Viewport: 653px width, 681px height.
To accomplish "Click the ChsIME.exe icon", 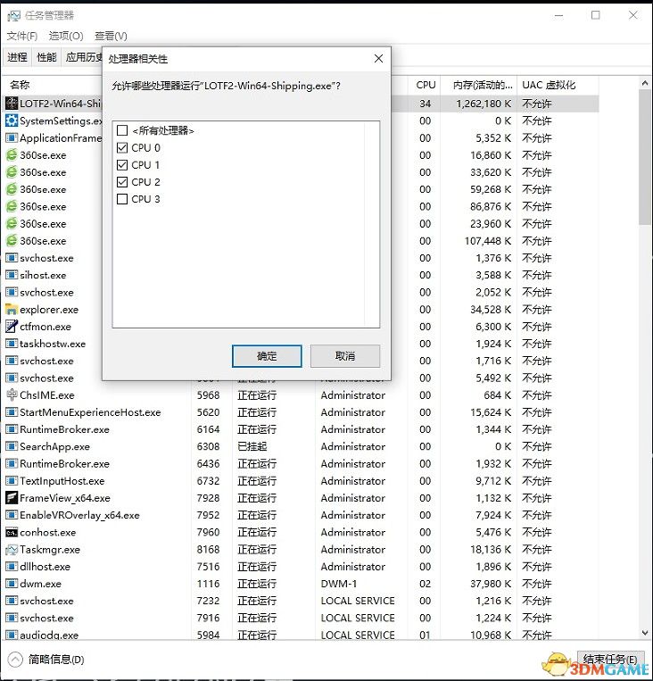I will click(12, 394).
